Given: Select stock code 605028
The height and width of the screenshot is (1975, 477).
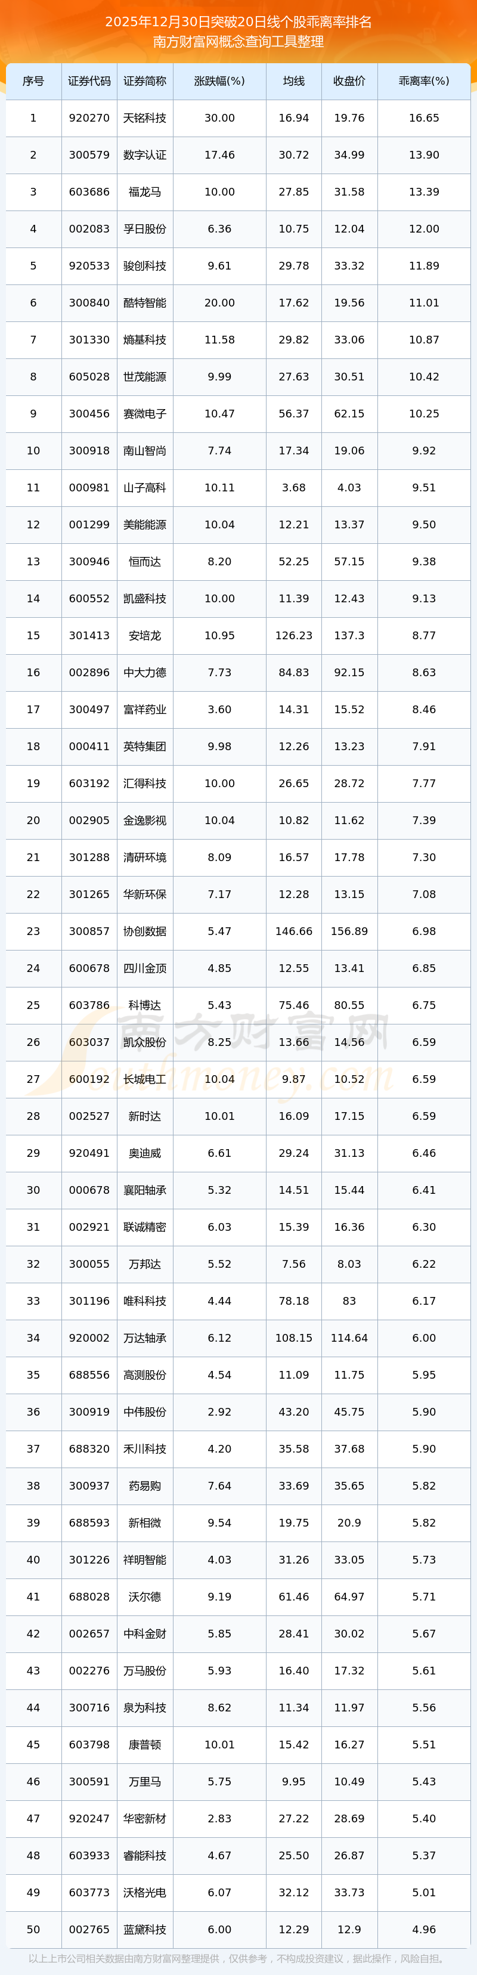Looking at the screenshot, I should (89, 376).
